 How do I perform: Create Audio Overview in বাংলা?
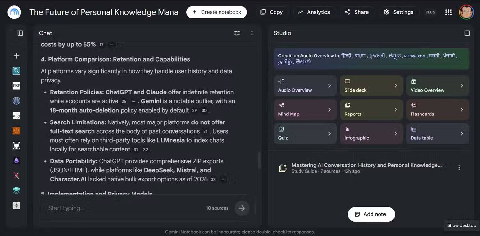click(360, 55)
